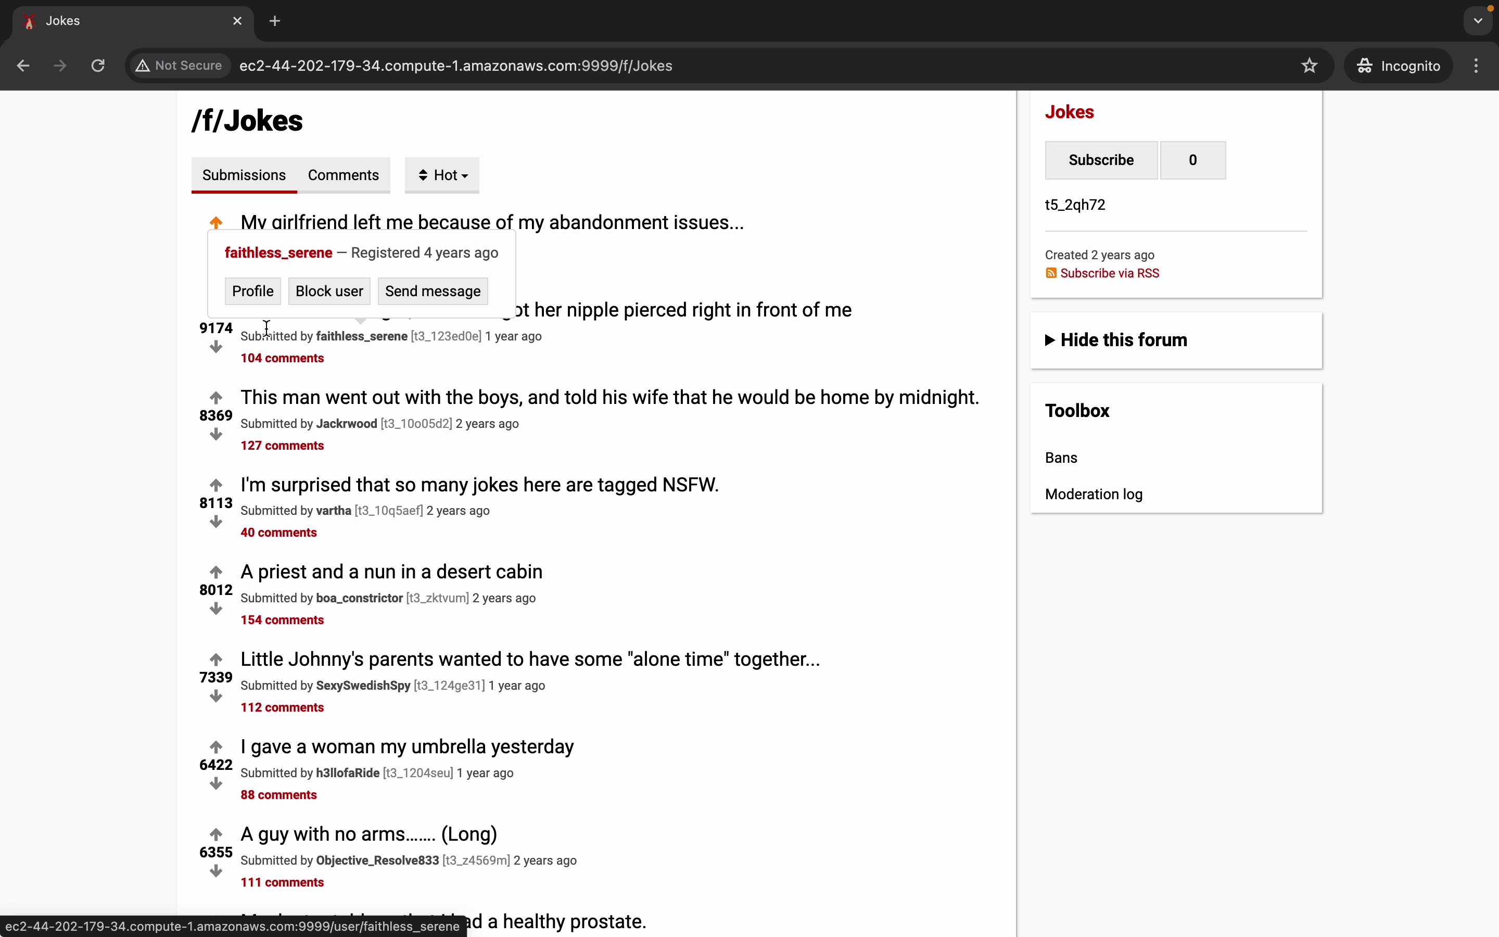Viewport: 1499px width, 937px height.
Task: Open the tab search dropdown arrow
Action: coord(1478,20)
